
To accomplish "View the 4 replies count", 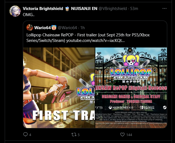I will click(x=30, y=135).
